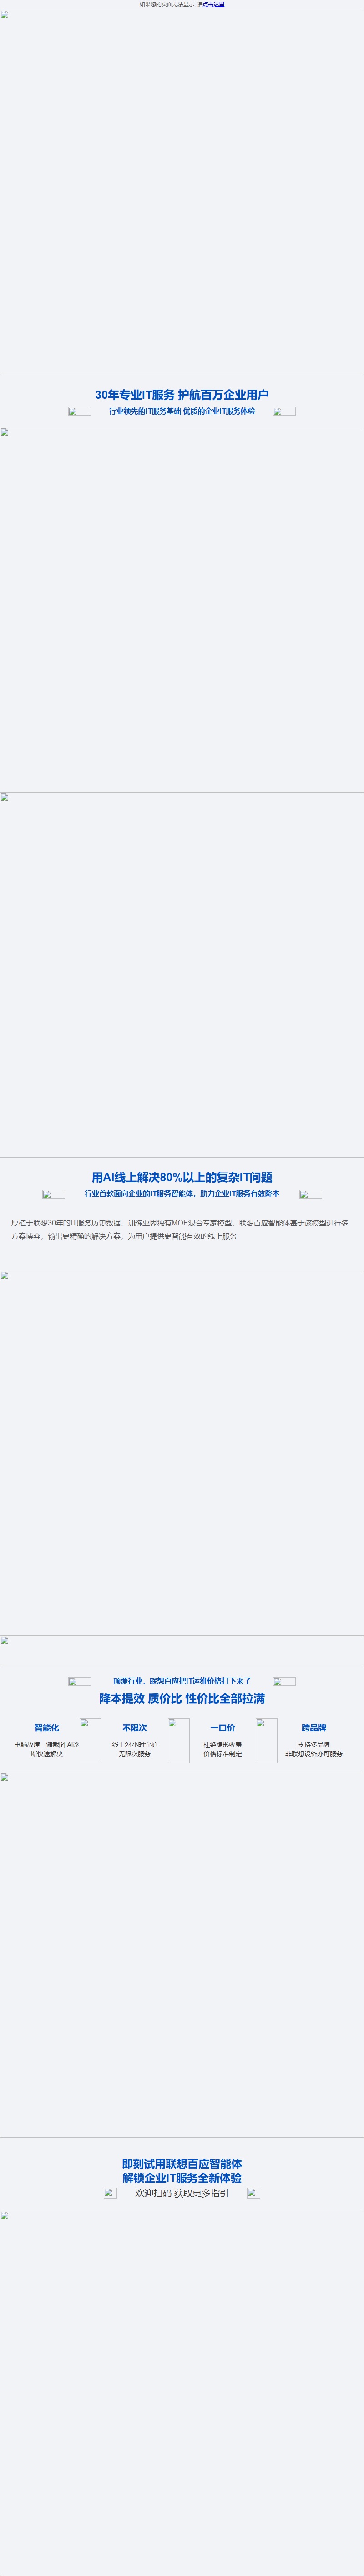This screenshot has height=2576, width=364.
Task: Select the 跨品牌 feature title
Action: pos(314,1727)
